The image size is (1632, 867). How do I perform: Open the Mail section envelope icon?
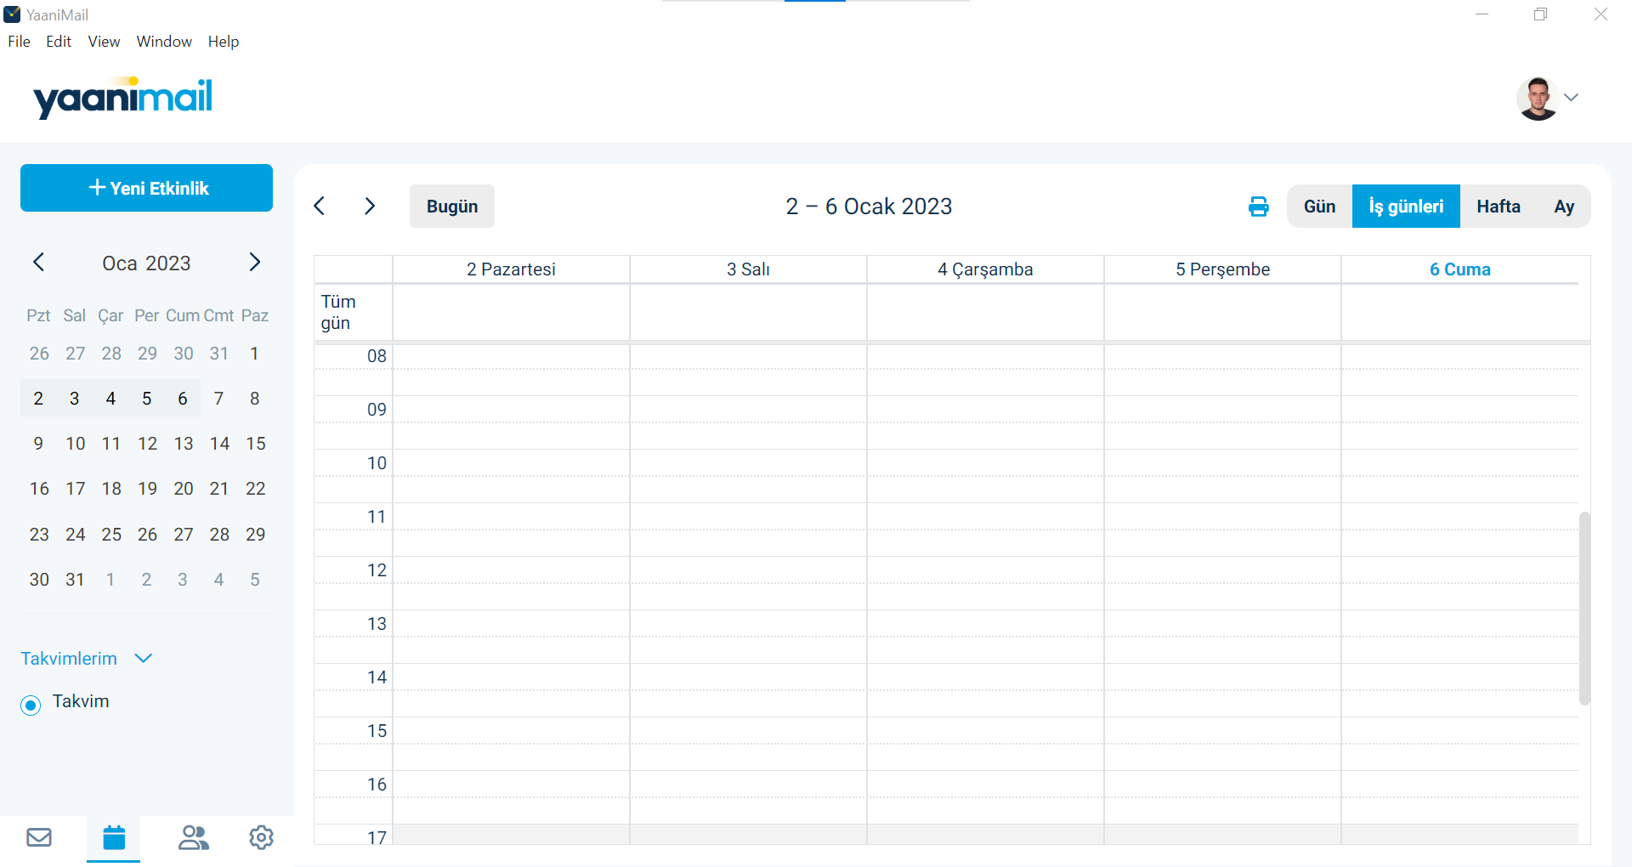click(x=39, y=838)
